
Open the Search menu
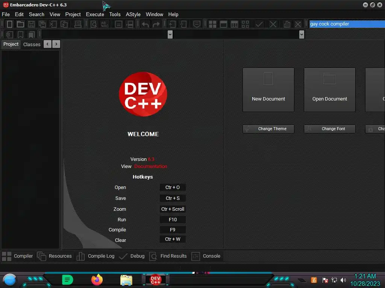coord(36,15)
